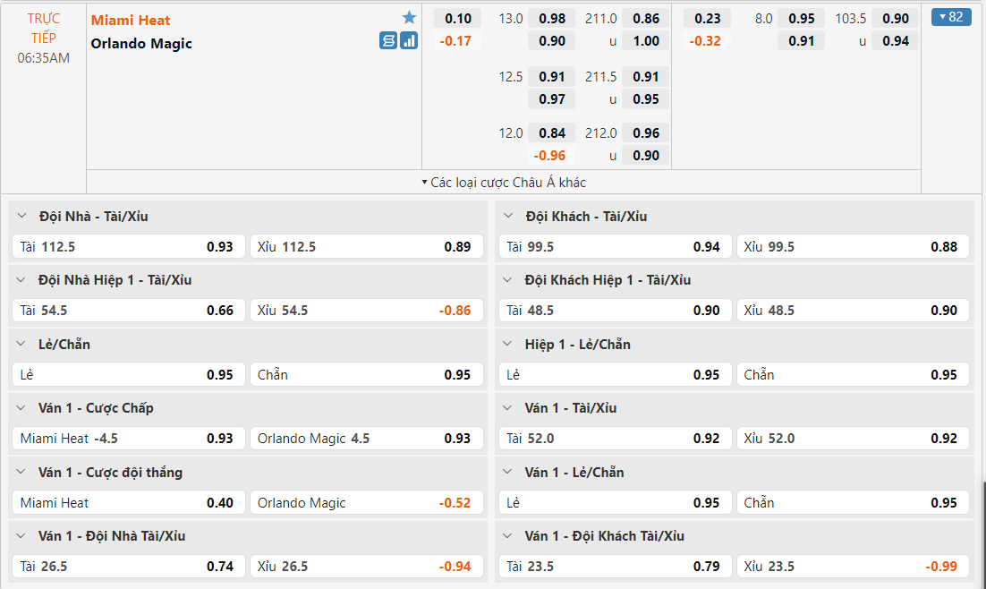Choose Xỉu 54.5 odds at -0.86

tap(367, 311)
